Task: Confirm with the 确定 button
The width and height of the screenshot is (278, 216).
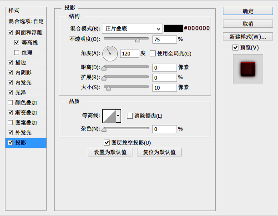Action: click(x=248, y=11)
